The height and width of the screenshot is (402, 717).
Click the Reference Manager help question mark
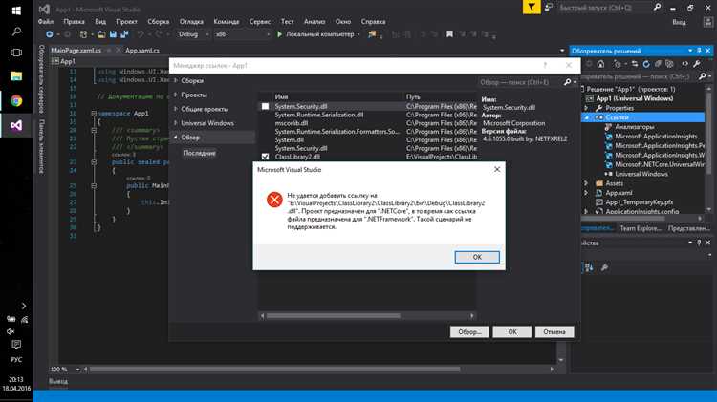point(545,65)
